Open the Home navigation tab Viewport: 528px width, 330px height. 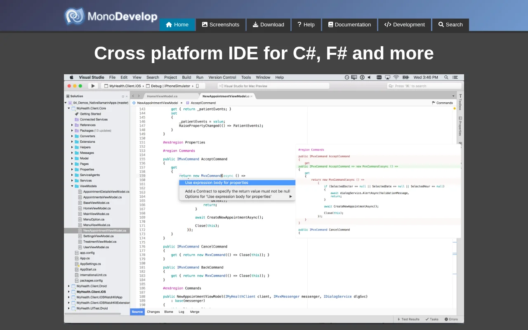(177, 25)
